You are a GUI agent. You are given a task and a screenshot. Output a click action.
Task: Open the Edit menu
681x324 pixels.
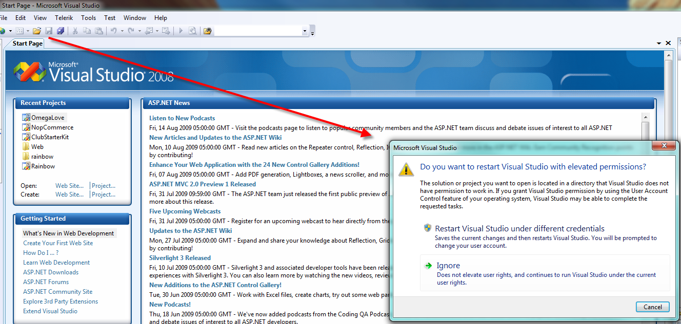21,18
